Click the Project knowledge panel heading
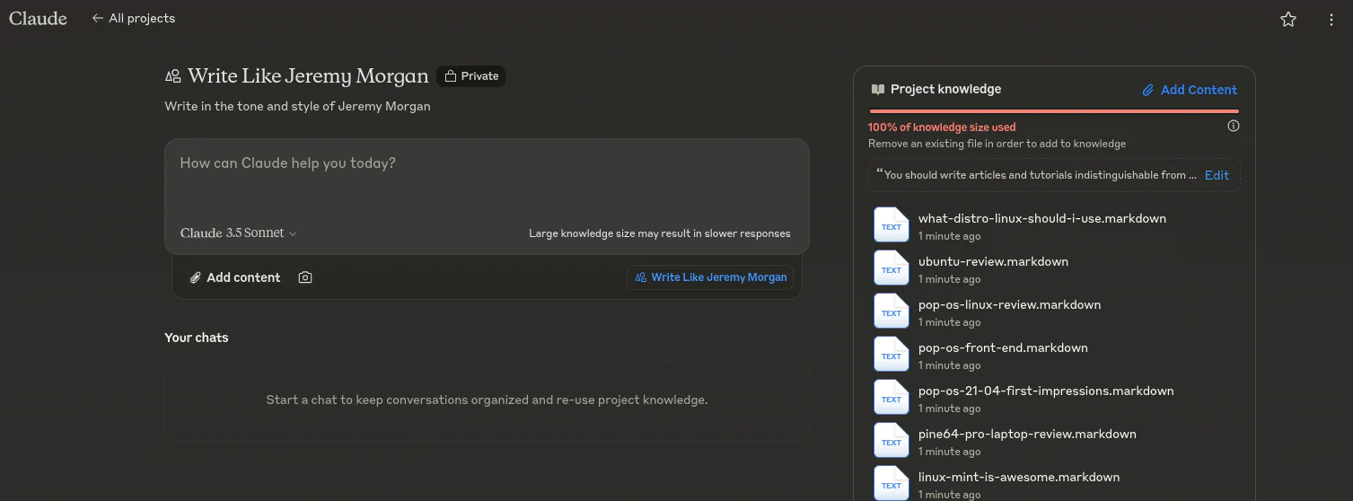 945,89
